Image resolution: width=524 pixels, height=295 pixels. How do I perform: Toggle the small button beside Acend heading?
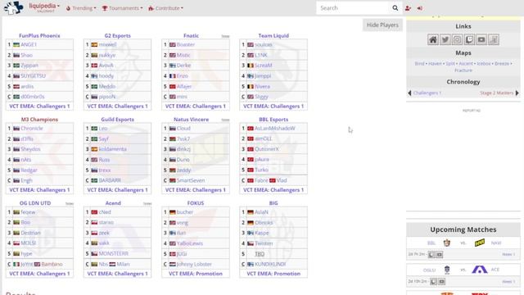[x=147, y=203]
